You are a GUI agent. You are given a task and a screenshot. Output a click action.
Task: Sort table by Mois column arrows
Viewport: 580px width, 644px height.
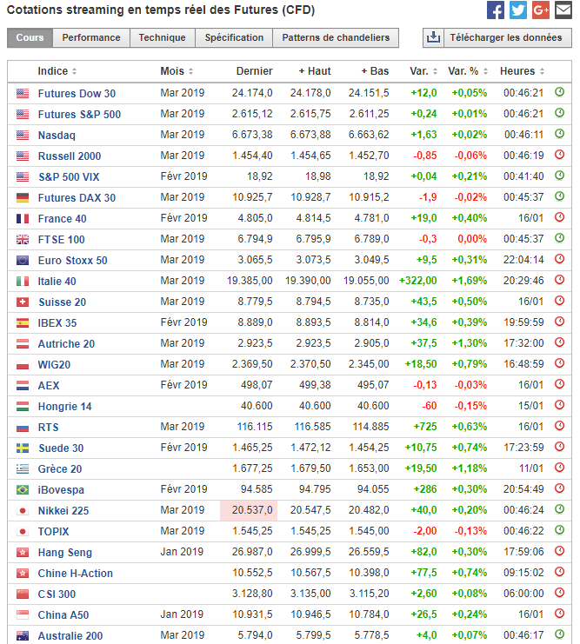(x=190, y=71)
